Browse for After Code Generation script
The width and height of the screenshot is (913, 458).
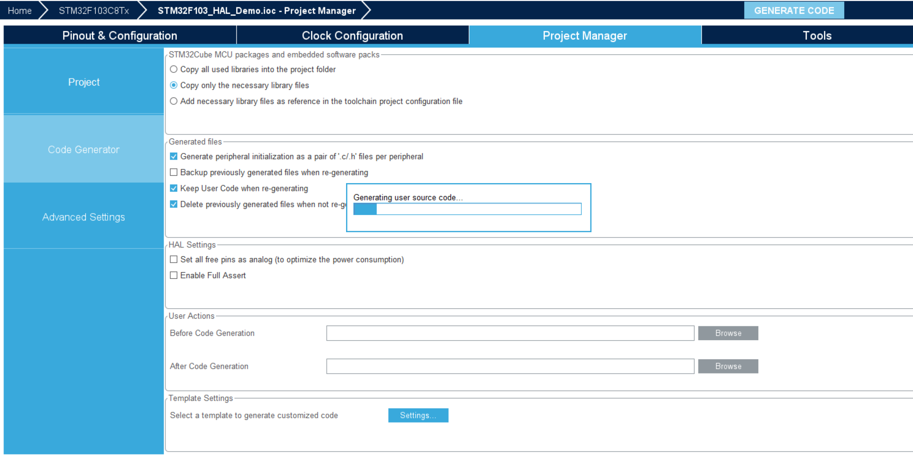[728, 366]
